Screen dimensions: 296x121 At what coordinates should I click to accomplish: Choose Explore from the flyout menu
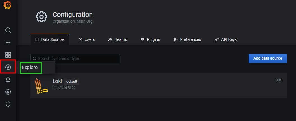click(x=30, y=68)
